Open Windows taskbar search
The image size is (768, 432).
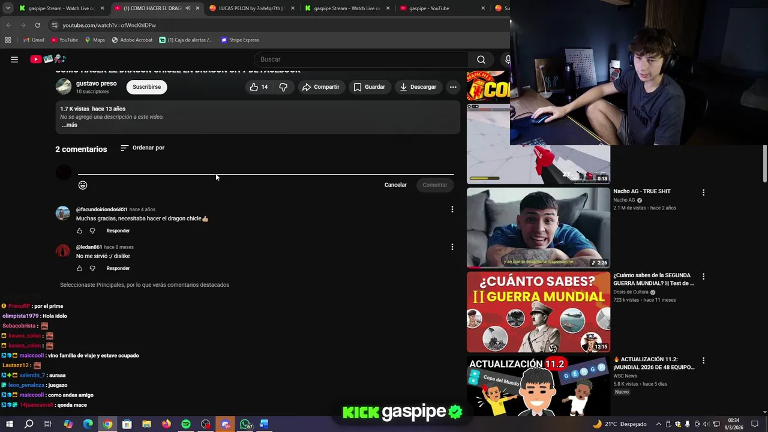[x=29, y=424]
